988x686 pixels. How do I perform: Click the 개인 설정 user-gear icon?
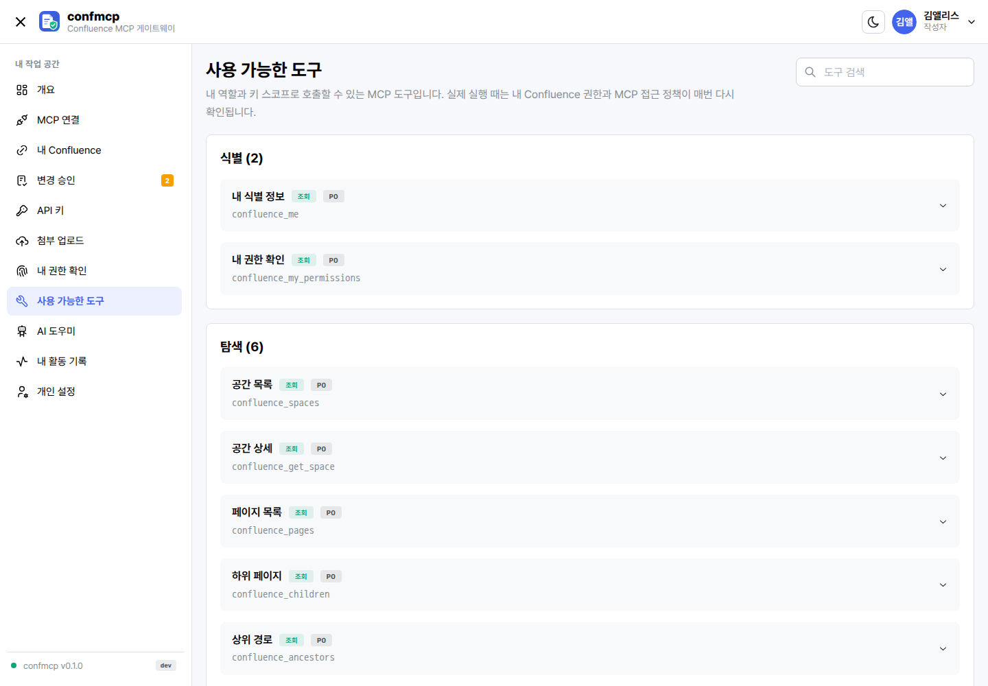(22, 392)
